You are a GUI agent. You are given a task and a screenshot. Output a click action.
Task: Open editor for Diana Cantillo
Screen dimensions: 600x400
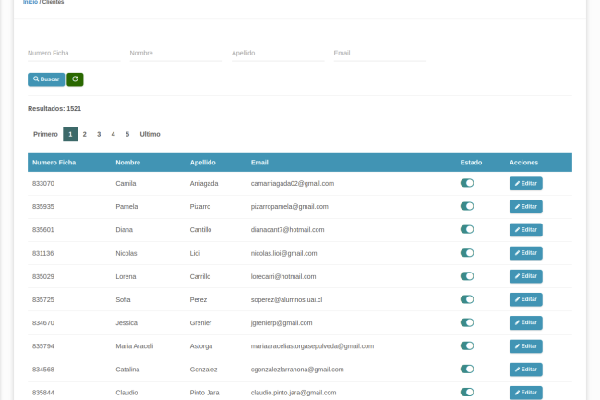click(x=525, y=229)
